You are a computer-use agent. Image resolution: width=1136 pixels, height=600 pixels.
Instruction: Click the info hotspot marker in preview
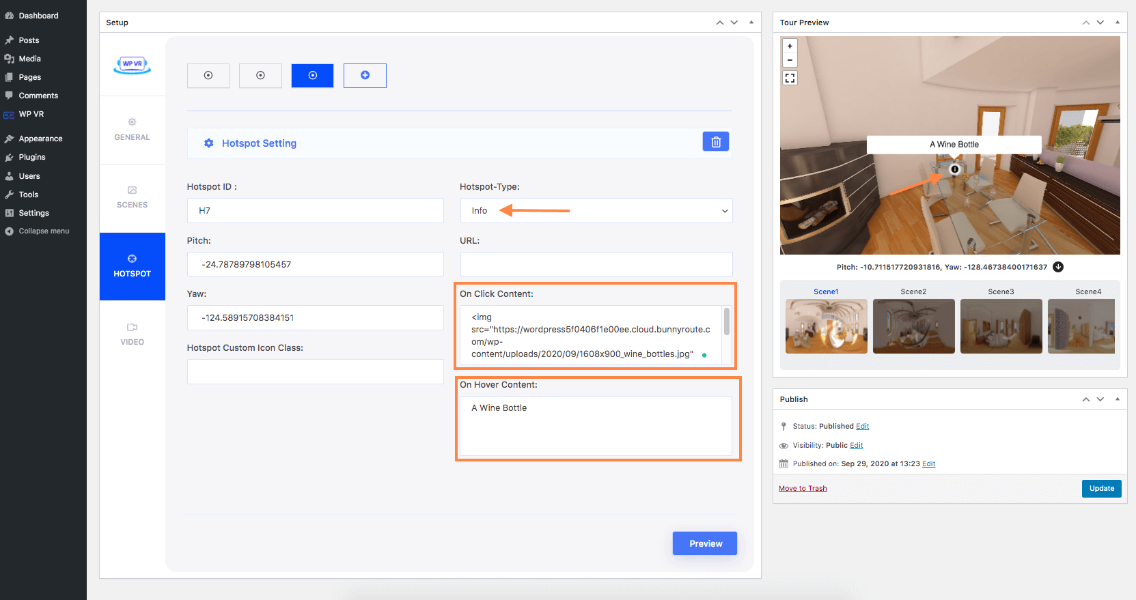[x=955, y=169]
